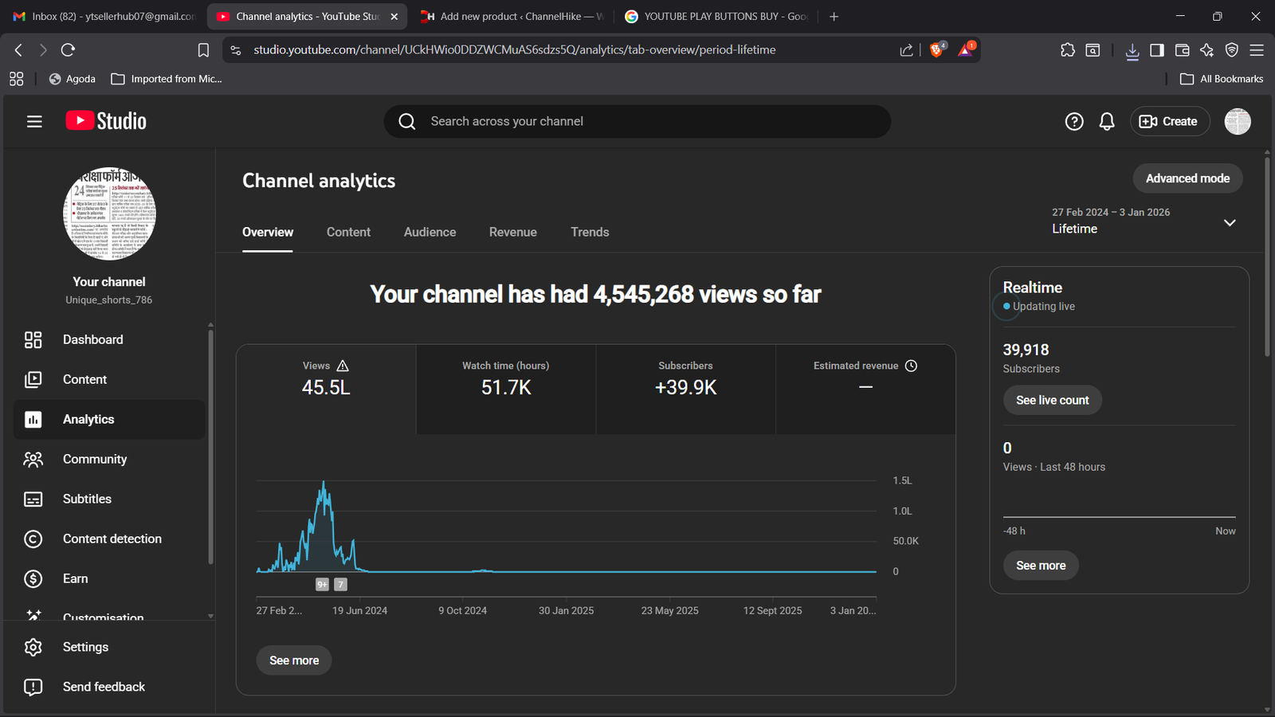Screen dimensions: 1275x717
Task: Open the help question mark icon
Action: click(x=1073, y=121)
